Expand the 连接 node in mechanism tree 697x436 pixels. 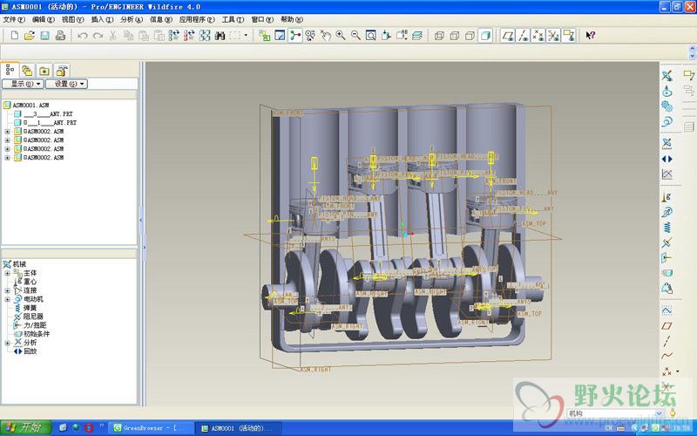[x=7, y=290]
